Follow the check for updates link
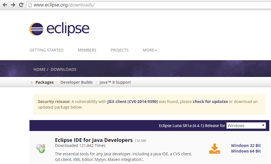The width and height of the screenshot is (271, 164). coord(210,102)
